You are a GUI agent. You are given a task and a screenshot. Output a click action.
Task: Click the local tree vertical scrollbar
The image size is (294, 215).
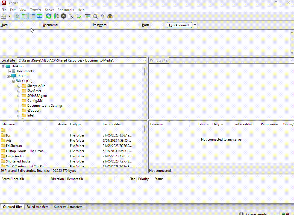(x=144, y=72)
